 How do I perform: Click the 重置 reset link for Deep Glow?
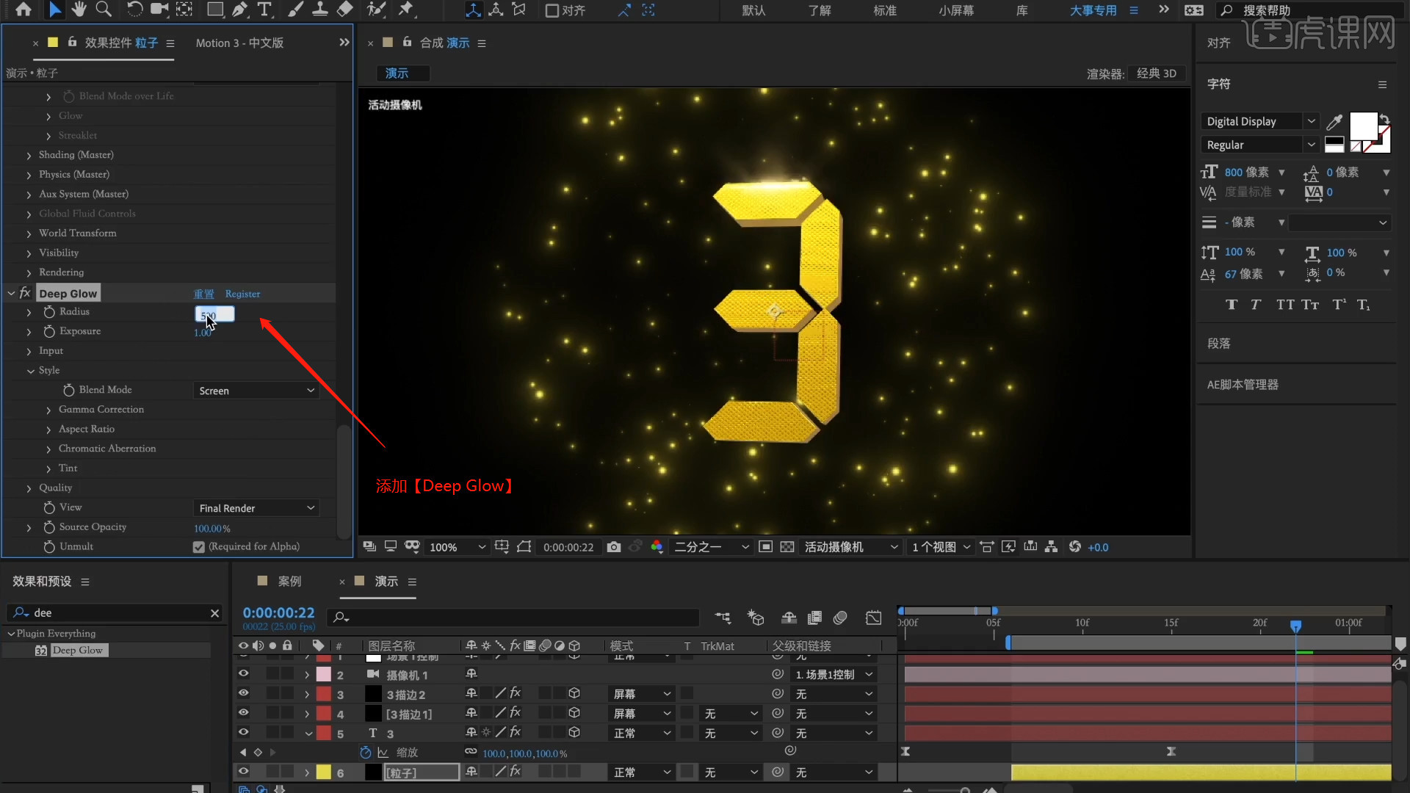203,294
